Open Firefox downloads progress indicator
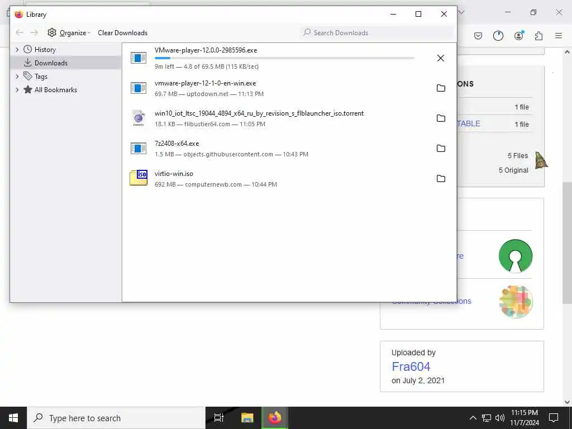Viewport: 572px width, 429px height. pyautogui.click(x=498, y=36)
